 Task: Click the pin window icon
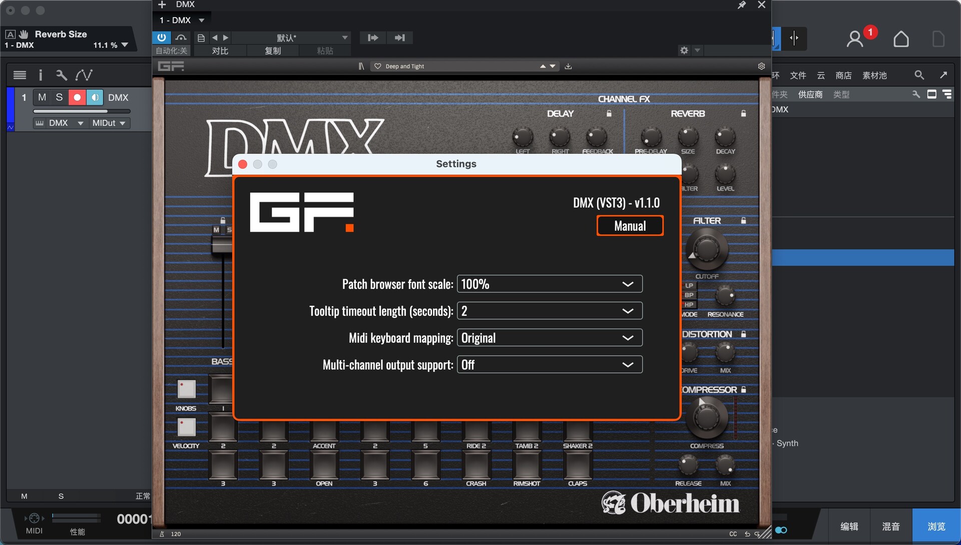click(742, 5)
